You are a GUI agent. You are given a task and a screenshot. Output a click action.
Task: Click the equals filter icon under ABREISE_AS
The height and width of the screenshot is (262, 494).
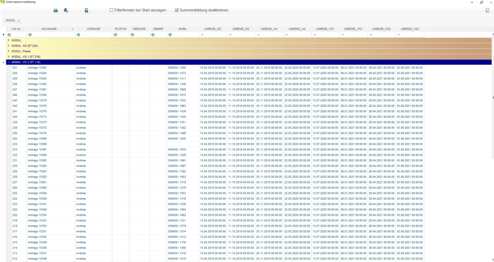[x=287, y=35]
